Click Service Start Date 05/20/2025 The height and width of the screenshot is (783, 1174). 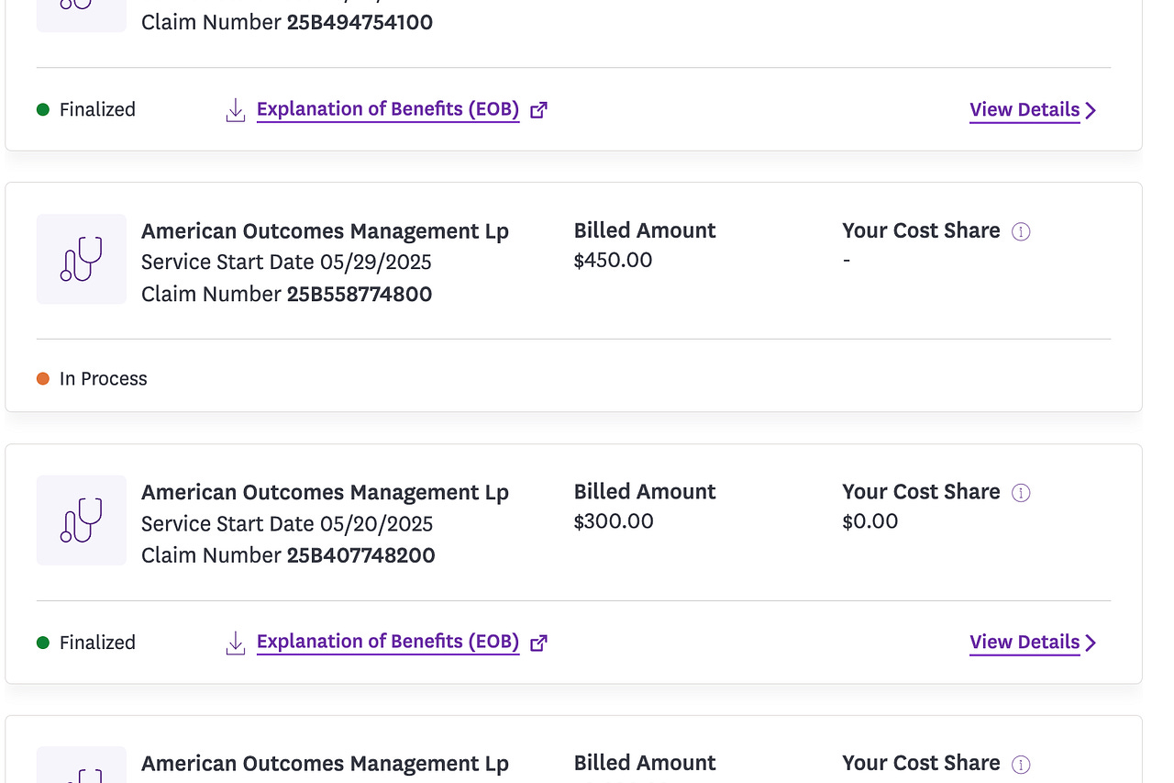(x=287, y=523)
